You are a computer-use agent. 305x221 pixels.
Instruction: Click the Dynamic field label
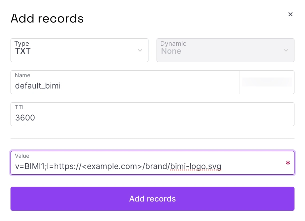coord(173,43)
